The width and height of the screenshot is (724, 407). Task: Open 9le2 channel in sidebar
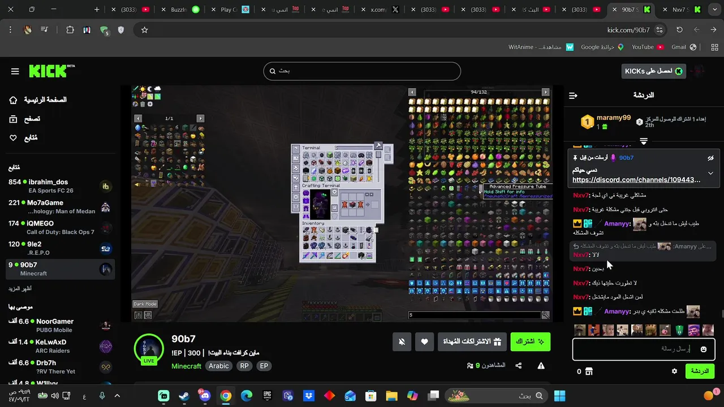click(x=59, y=248)
